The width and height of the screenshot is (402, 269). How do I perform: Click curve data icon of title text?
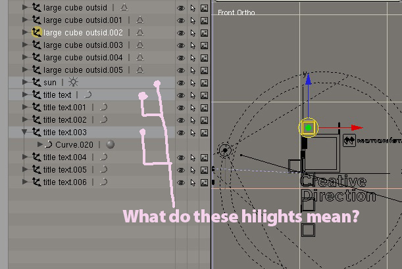[88, 94]
